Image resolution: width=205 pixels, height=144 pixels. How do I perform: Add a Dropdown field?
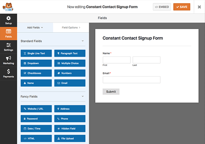[x=36, y=63]
